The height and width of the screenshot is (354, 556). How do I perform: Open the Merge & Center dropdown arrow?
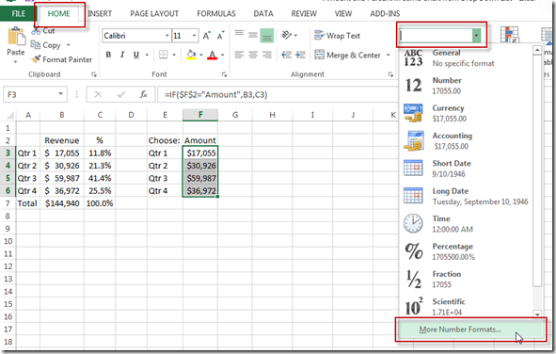click(389, 55)
